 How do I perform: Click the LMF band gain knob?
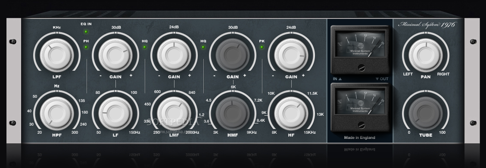pos(174,55)
